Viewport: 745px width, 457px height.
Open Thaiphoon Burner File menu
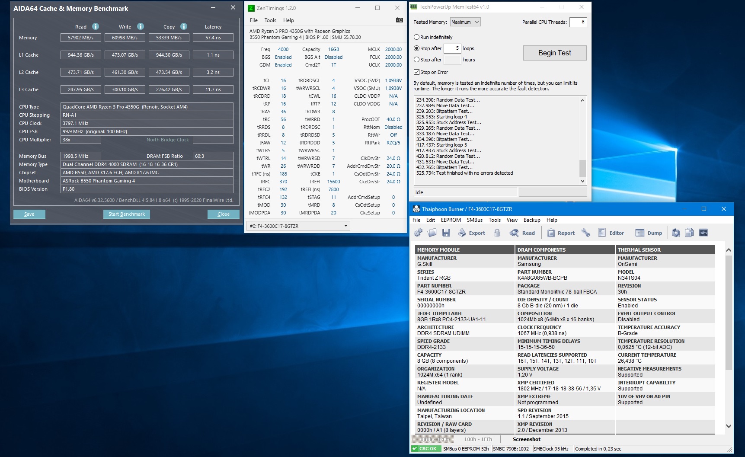[416, 220]
